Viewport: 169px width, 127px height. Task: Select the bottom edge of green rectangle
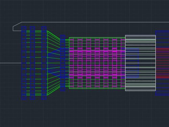point(97,88)
